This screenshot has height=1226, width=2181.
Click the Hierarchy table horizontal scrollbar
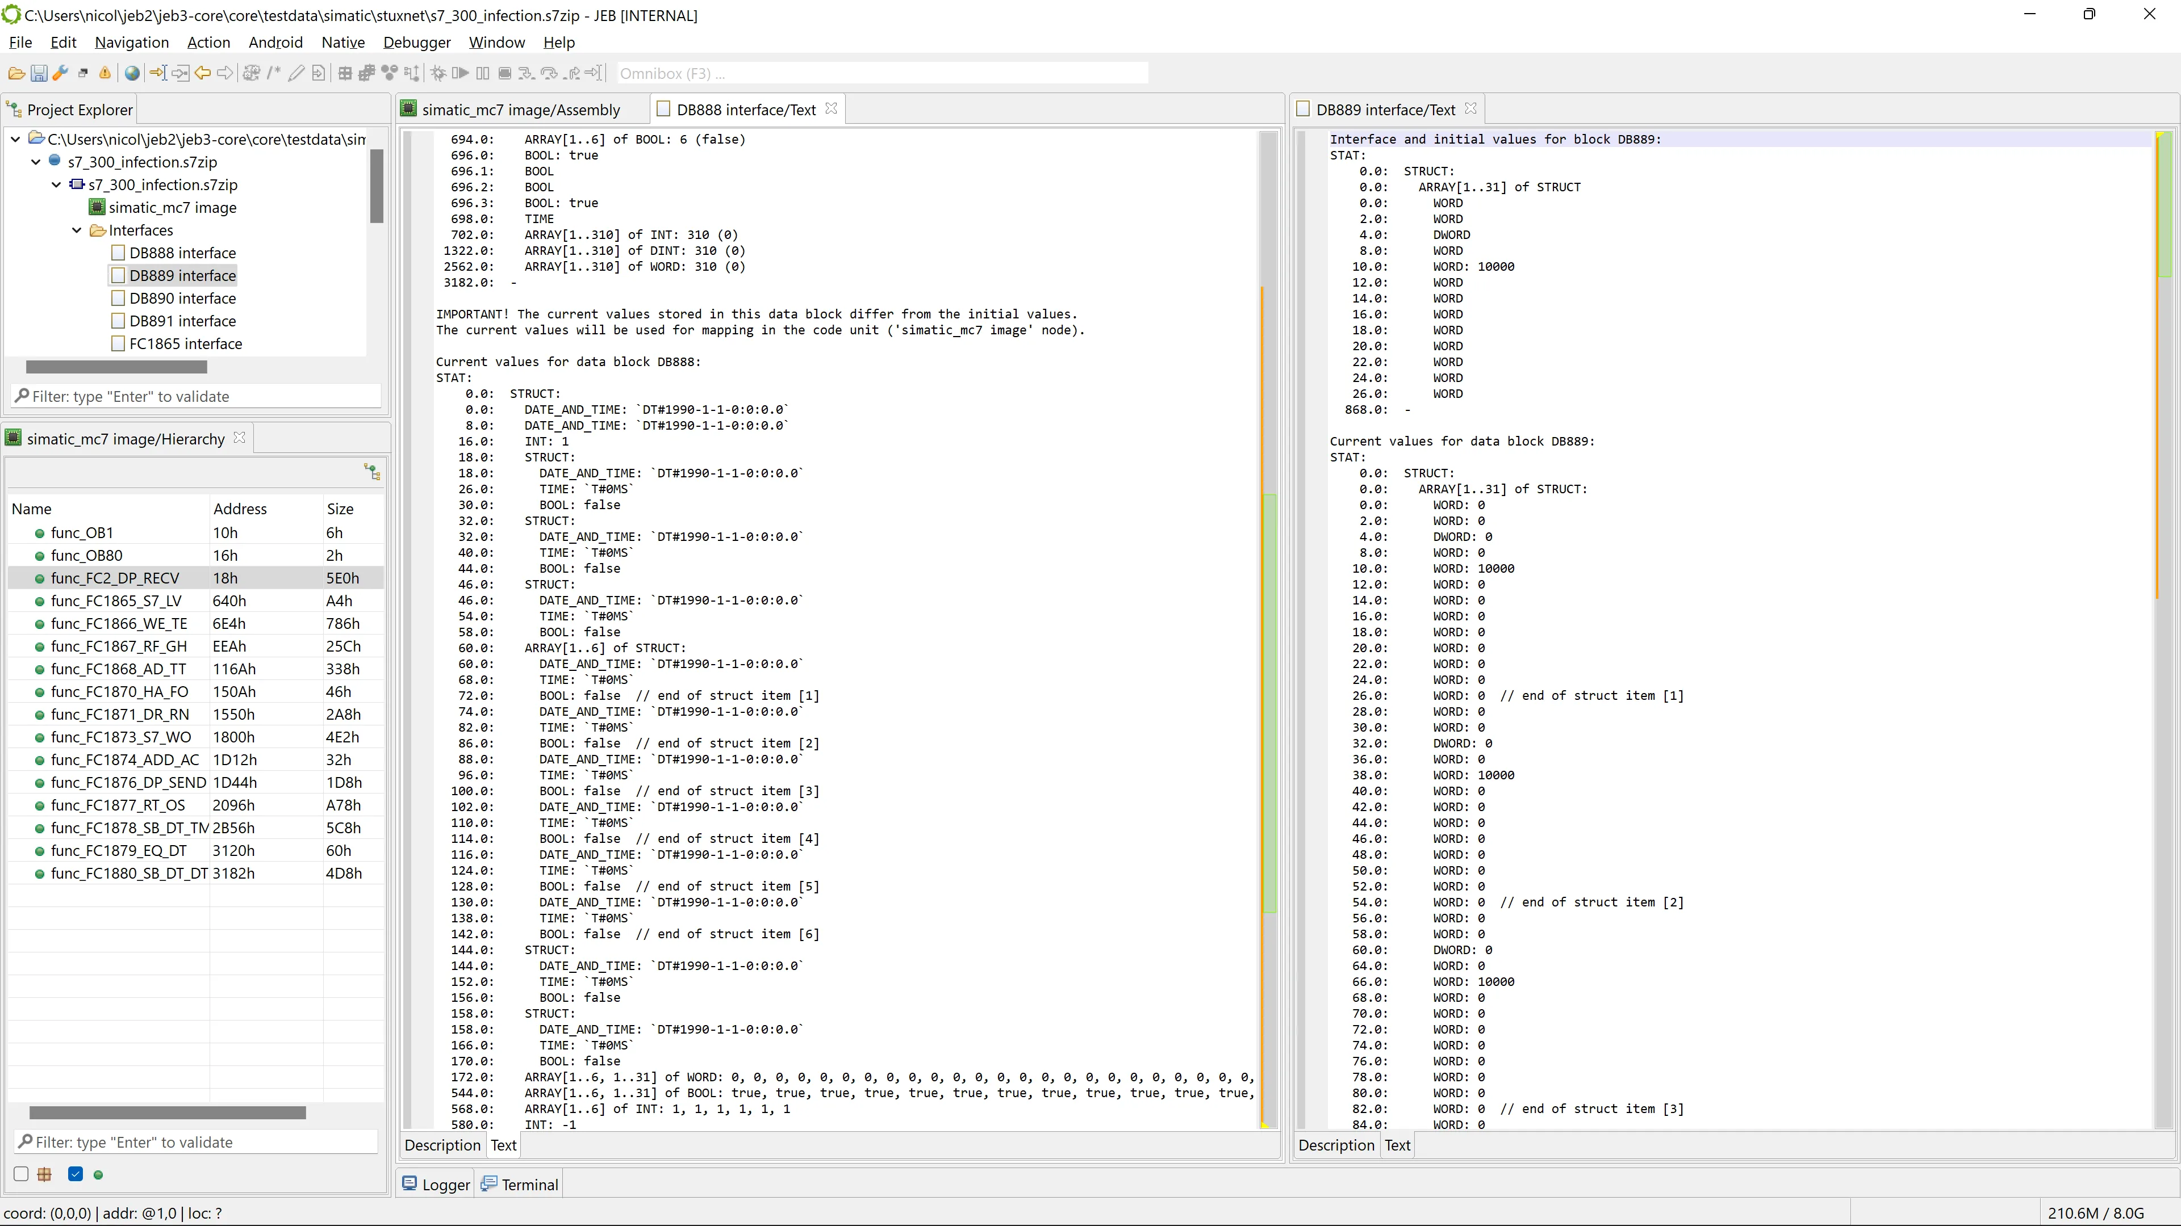[x=168, y=1112]
